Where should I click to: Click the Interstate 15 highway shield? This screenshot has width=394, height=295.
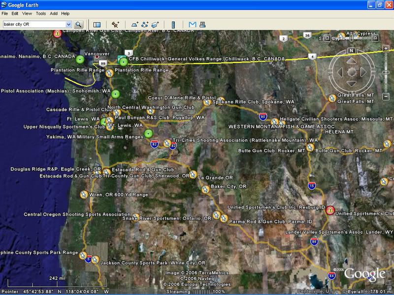312,186
